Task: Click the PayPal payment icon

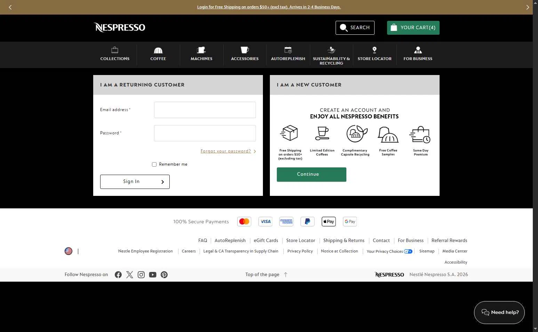Action: pos(307,222)
